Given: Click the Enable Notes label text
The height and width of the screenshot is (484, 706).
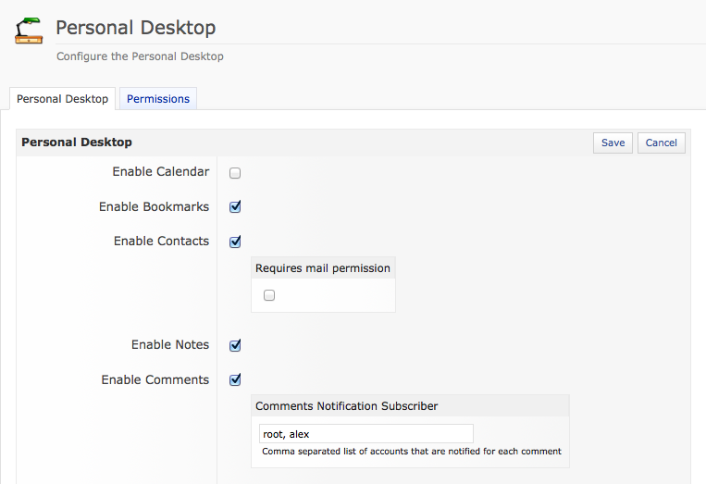Looking at the screenshot, I should (x=169, y=344).
